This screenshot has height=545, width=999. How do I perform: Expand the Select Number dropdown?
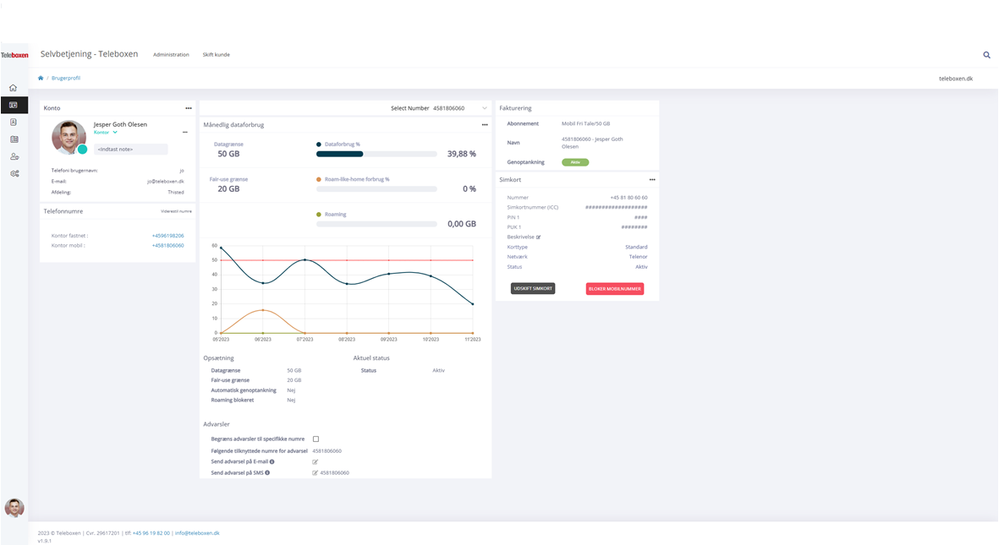[484, 108]
